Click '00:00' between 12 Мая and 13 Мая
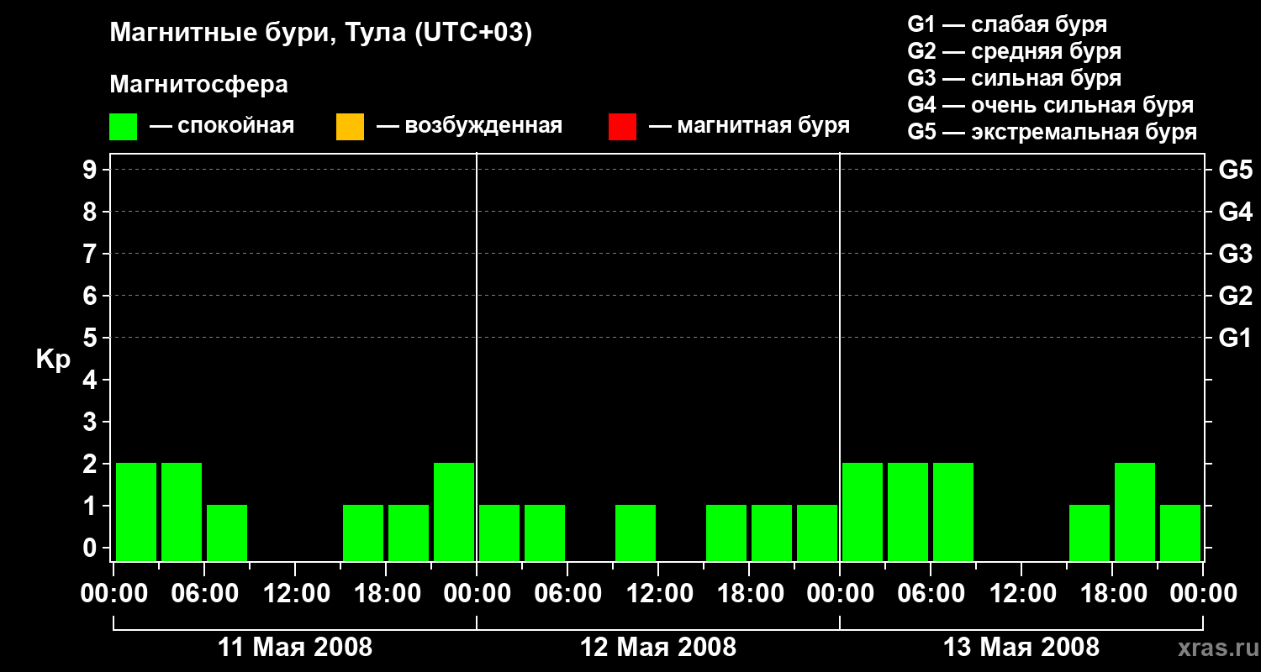The image size is (1261, 672). coord(840,594)
